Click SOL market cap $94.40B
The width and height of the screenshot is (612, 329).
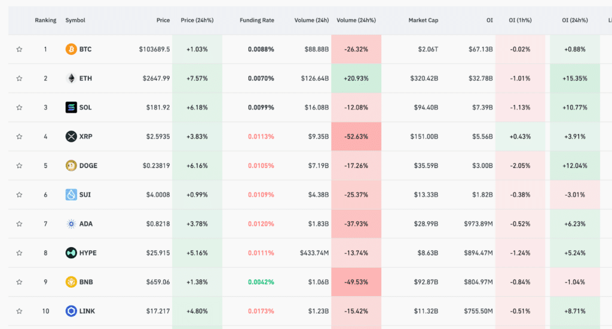(x=426, y=108)
